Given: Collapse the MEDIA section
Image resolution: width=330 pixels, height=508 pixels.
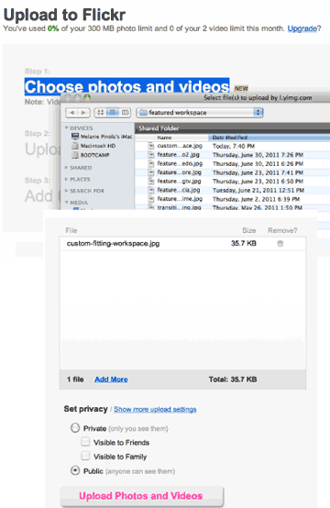Looking at the screenshot, I should coord(66,203).
